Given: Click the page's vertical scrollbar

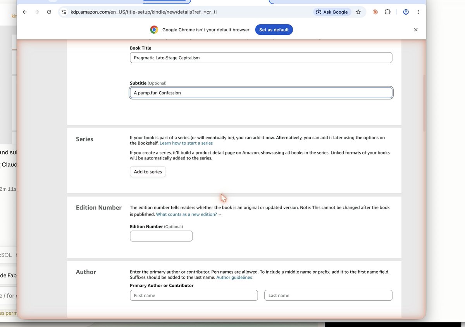Looking at the screenshot, I should pos(424,103).
